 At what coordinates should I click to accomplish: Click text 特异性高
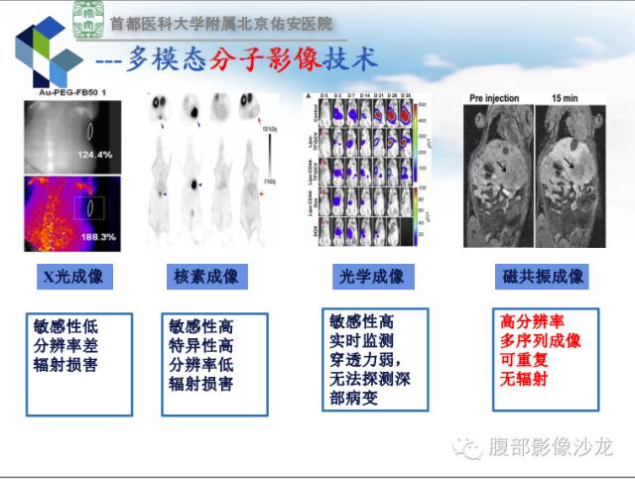pos(200,345)
